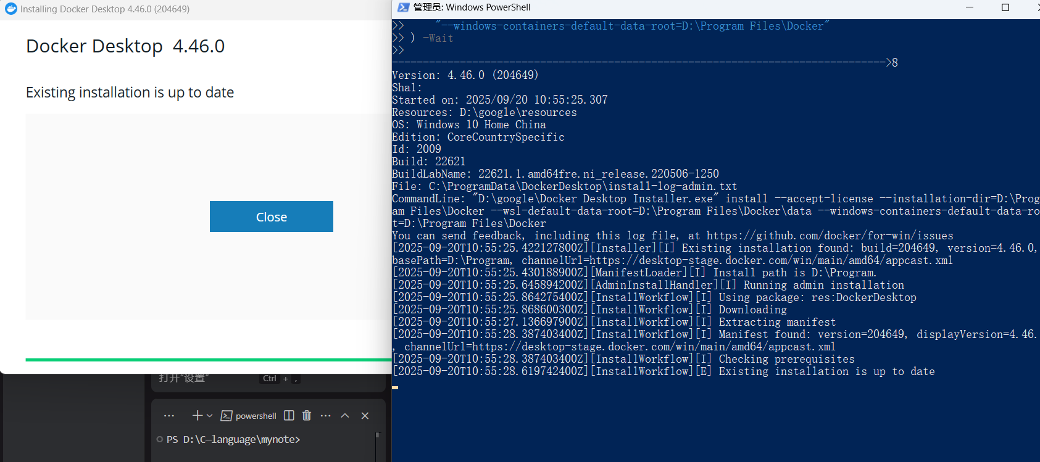The image size is (1040, 462).
Task: Open the panel views ellipsis menu left of plus
Action: click(x=169, y=416)
